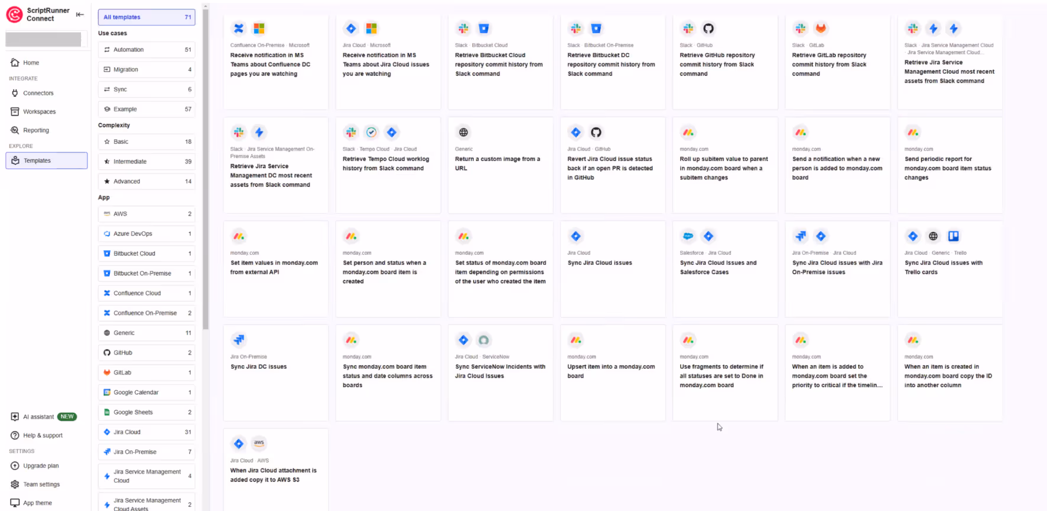Image resolution: width=1047 pixels, height=511 pixels.
Task: Open Connectors in the sidebar
Action: [x=38, y=93]
